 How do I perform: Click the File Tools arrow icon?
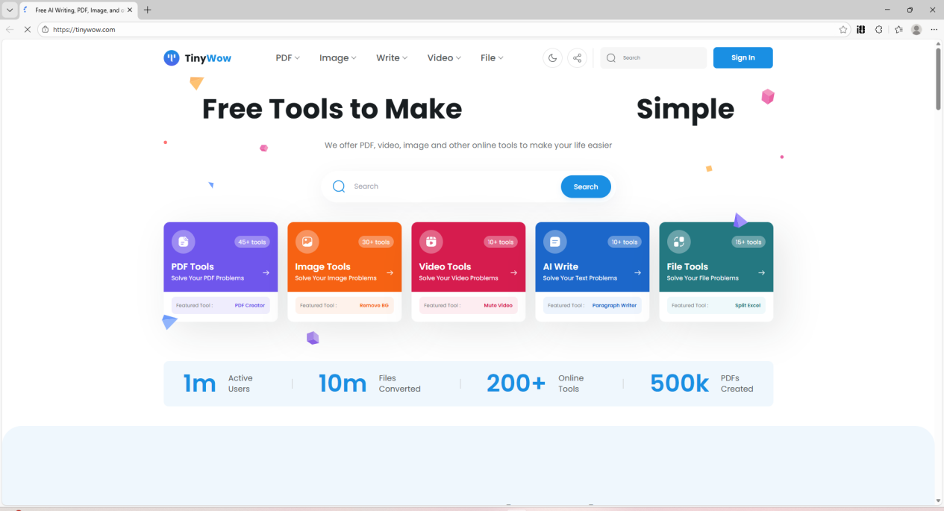(x=761, y=272)
